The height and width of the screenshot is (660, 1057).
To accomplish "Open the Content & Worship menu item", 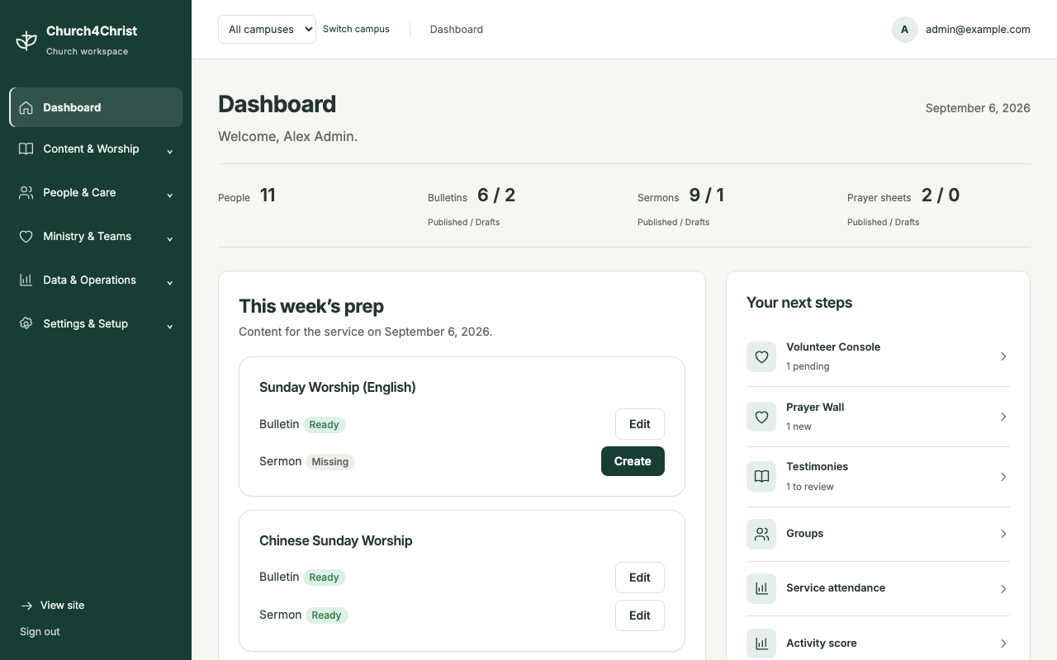I will tap(96, 148).
